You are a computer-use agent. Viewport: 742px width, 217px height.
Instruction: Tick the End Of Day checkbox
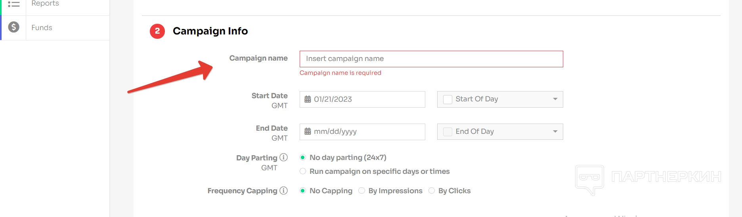pyautogui.click(x=447, y=132)
